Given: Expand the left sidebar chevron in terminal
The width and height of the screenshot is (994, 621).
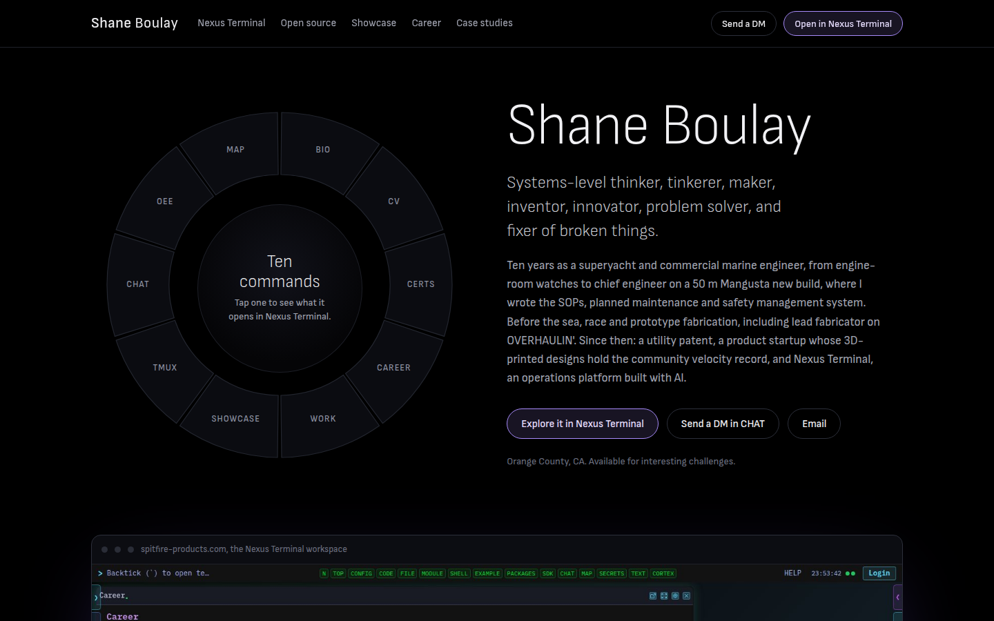Looking at the screenshot, I should pyautogui.click(x=96, y=598).
